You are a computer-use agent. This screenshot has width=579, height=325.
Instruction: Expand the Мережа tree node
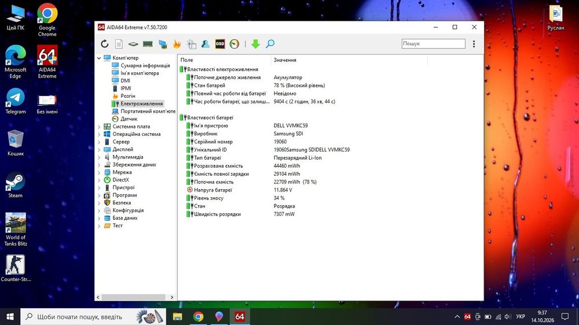[x=99, y=172]
